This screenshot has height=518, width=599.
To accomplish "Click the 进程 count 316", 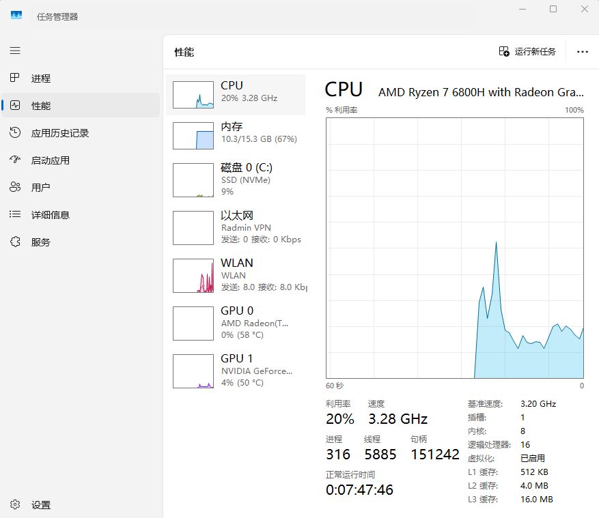I will click(x=338, y=455).
